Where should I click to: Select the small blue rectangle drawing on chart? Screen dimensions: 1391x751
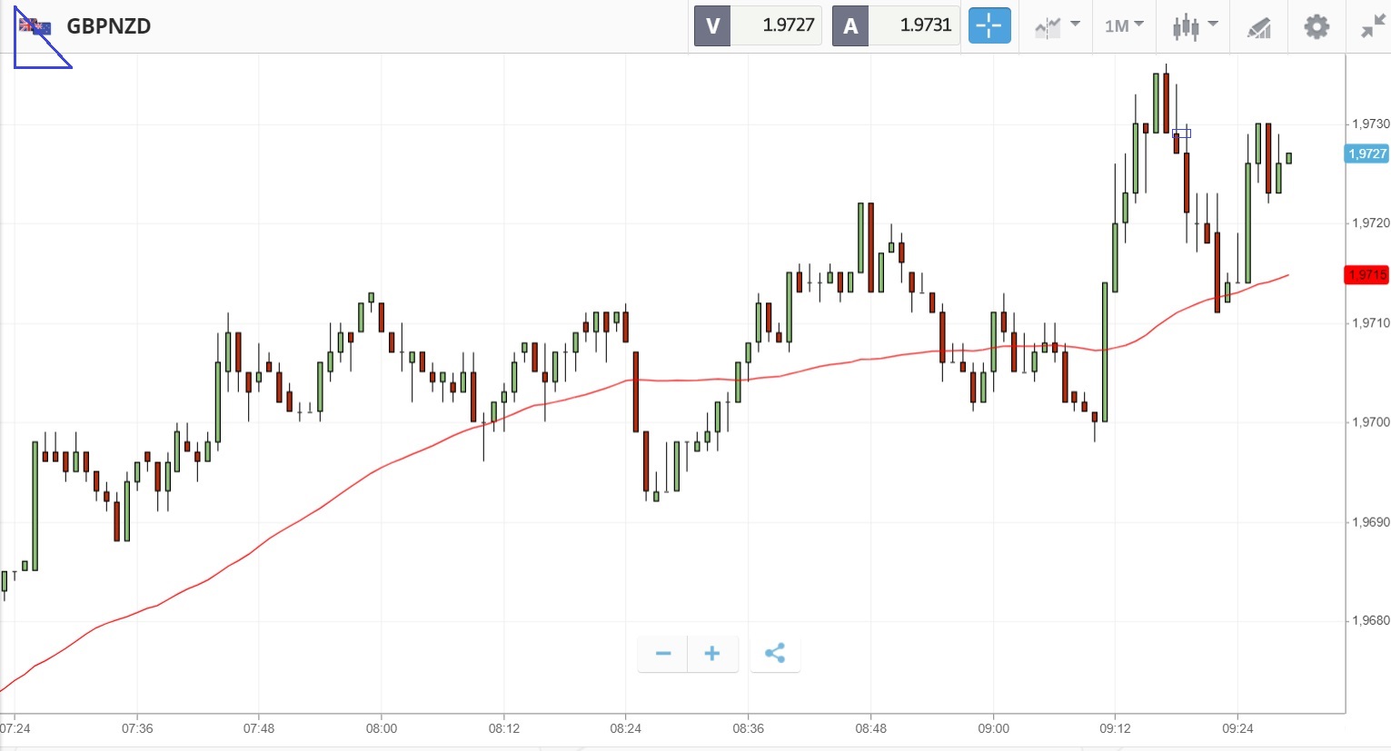tap(1181, 133)
